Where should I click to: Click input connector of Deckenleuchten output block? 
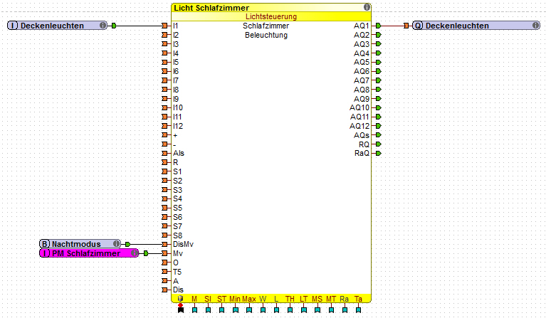[406, 26]
